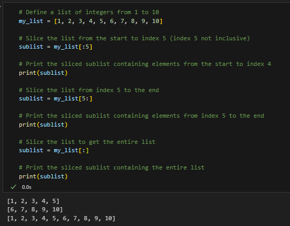The image size is (290, 226).
Task: Click comment 'Print the sliced sublist containing the entire list'
Action: click(112, 167)
